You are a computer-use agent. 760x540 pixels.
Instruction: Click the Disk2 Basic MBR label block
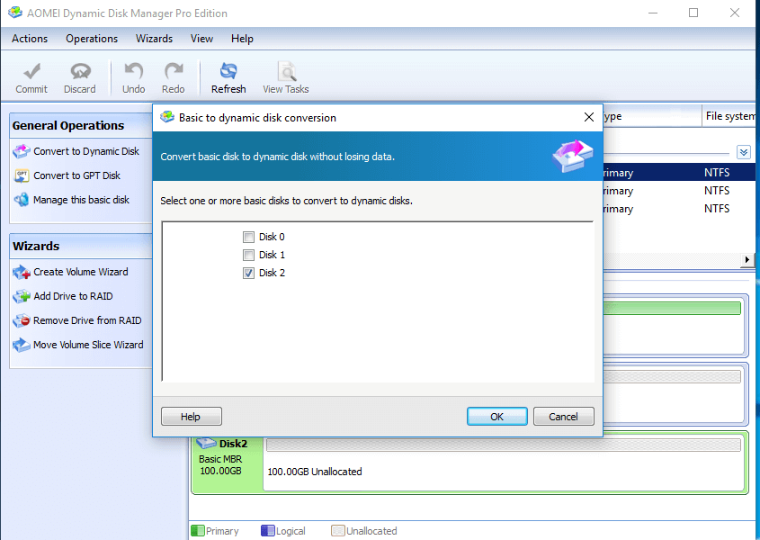[x=228, y=464]
